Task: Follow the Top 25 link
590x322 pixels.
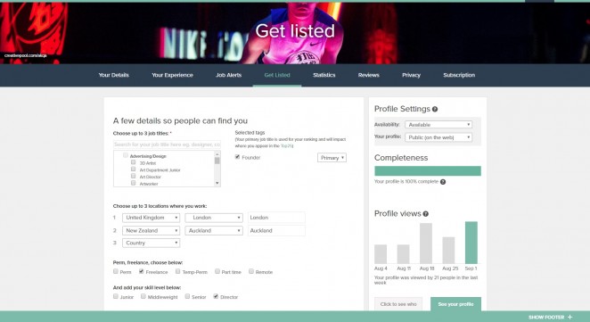Action: 286,145
